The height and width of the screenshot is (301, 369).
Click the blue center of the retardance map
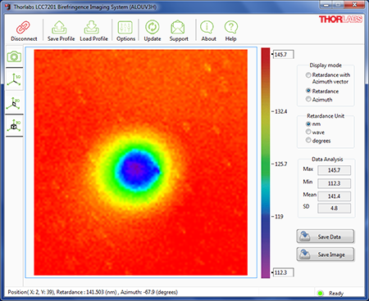136,169
